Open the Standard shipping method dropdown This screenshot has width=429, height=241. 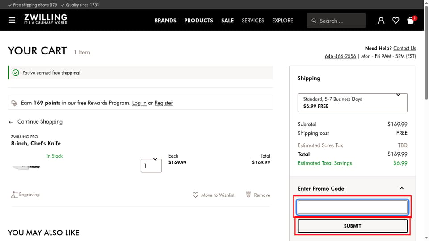[353, 103]
